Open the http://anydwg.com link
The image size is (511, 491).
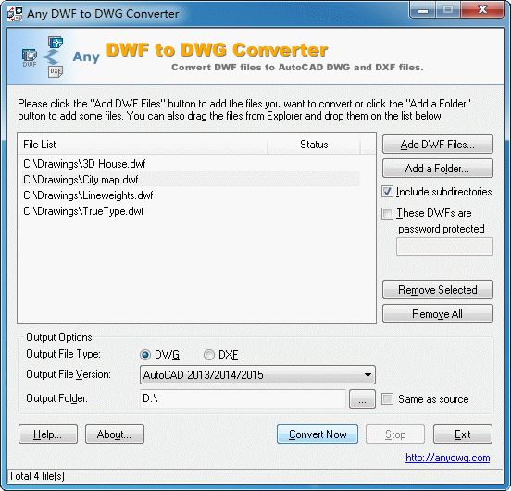[x=448, y=458]
